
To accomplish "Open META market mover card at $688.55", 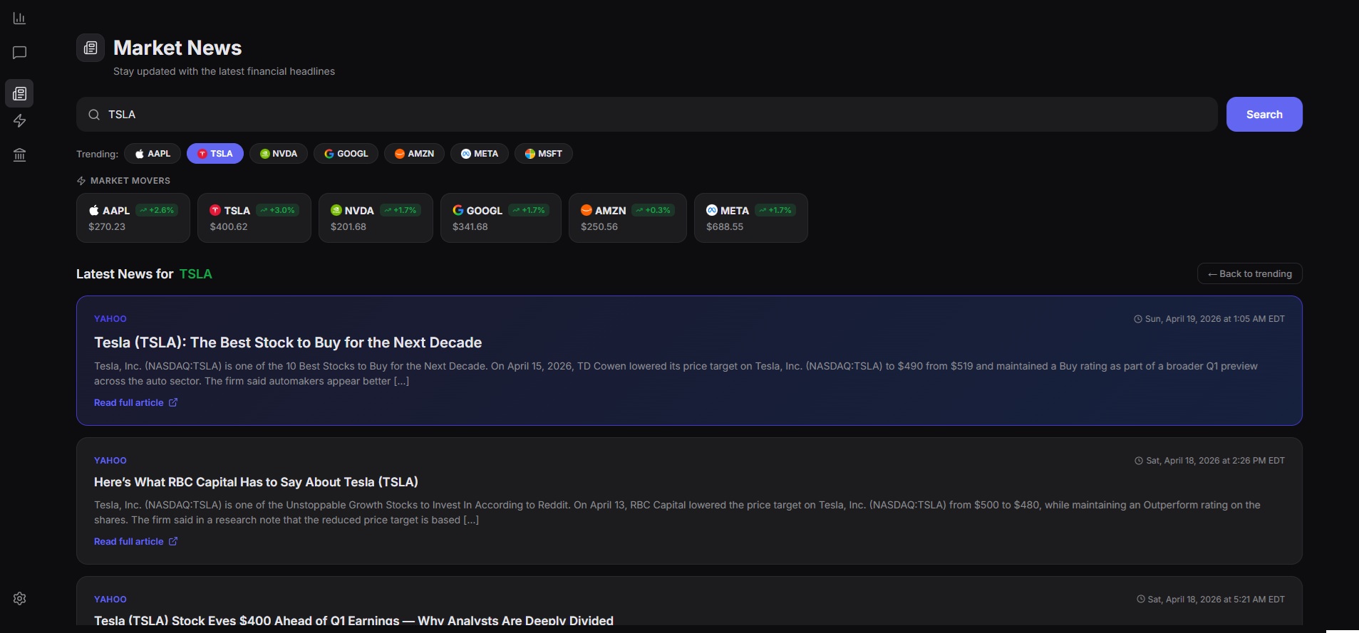I will pyautogui.click(x=751, y=218).
